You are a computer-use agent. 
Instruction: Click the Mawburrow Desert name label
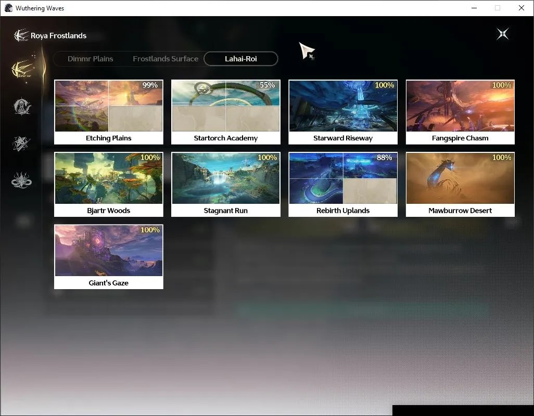pos(460,211)
